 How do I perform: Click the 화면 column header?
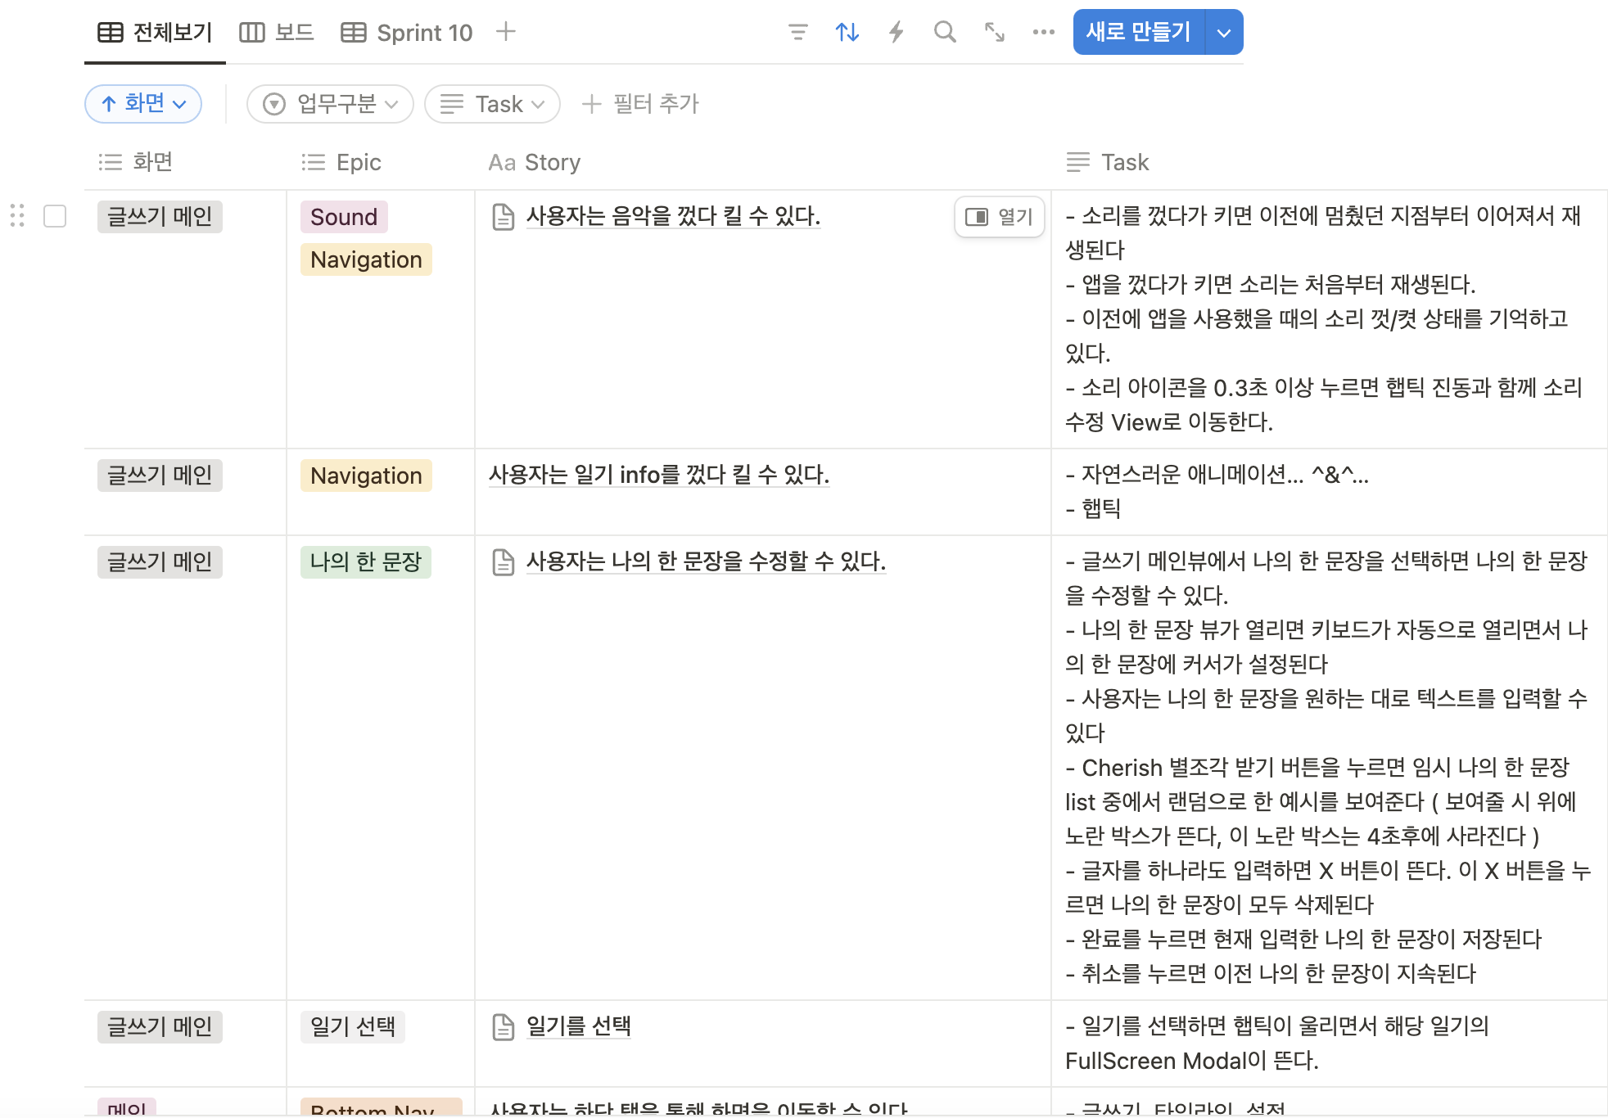pyautogui.click(x=136, y=162)
